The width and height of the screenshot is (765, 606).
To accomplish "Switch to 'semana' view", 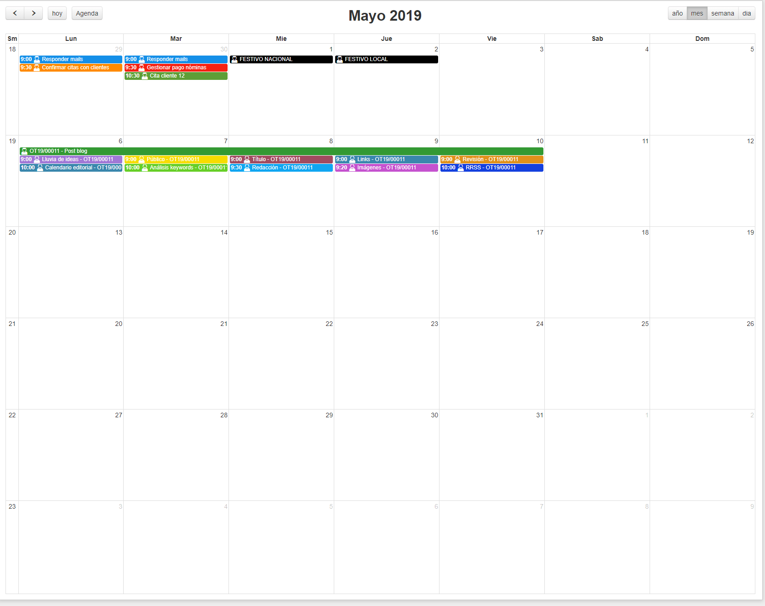I will pyautogui.click(x=723, y=13).
